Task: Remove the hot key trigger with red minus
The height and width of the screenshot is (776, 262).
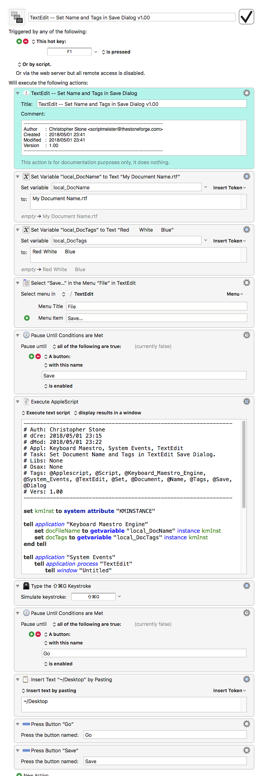Action: pos(26,41)
